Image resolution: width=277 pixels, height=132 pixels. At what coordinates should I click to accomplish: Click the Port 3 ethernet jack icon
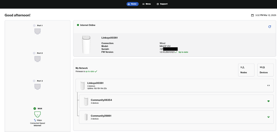click(x=37, y=86)
